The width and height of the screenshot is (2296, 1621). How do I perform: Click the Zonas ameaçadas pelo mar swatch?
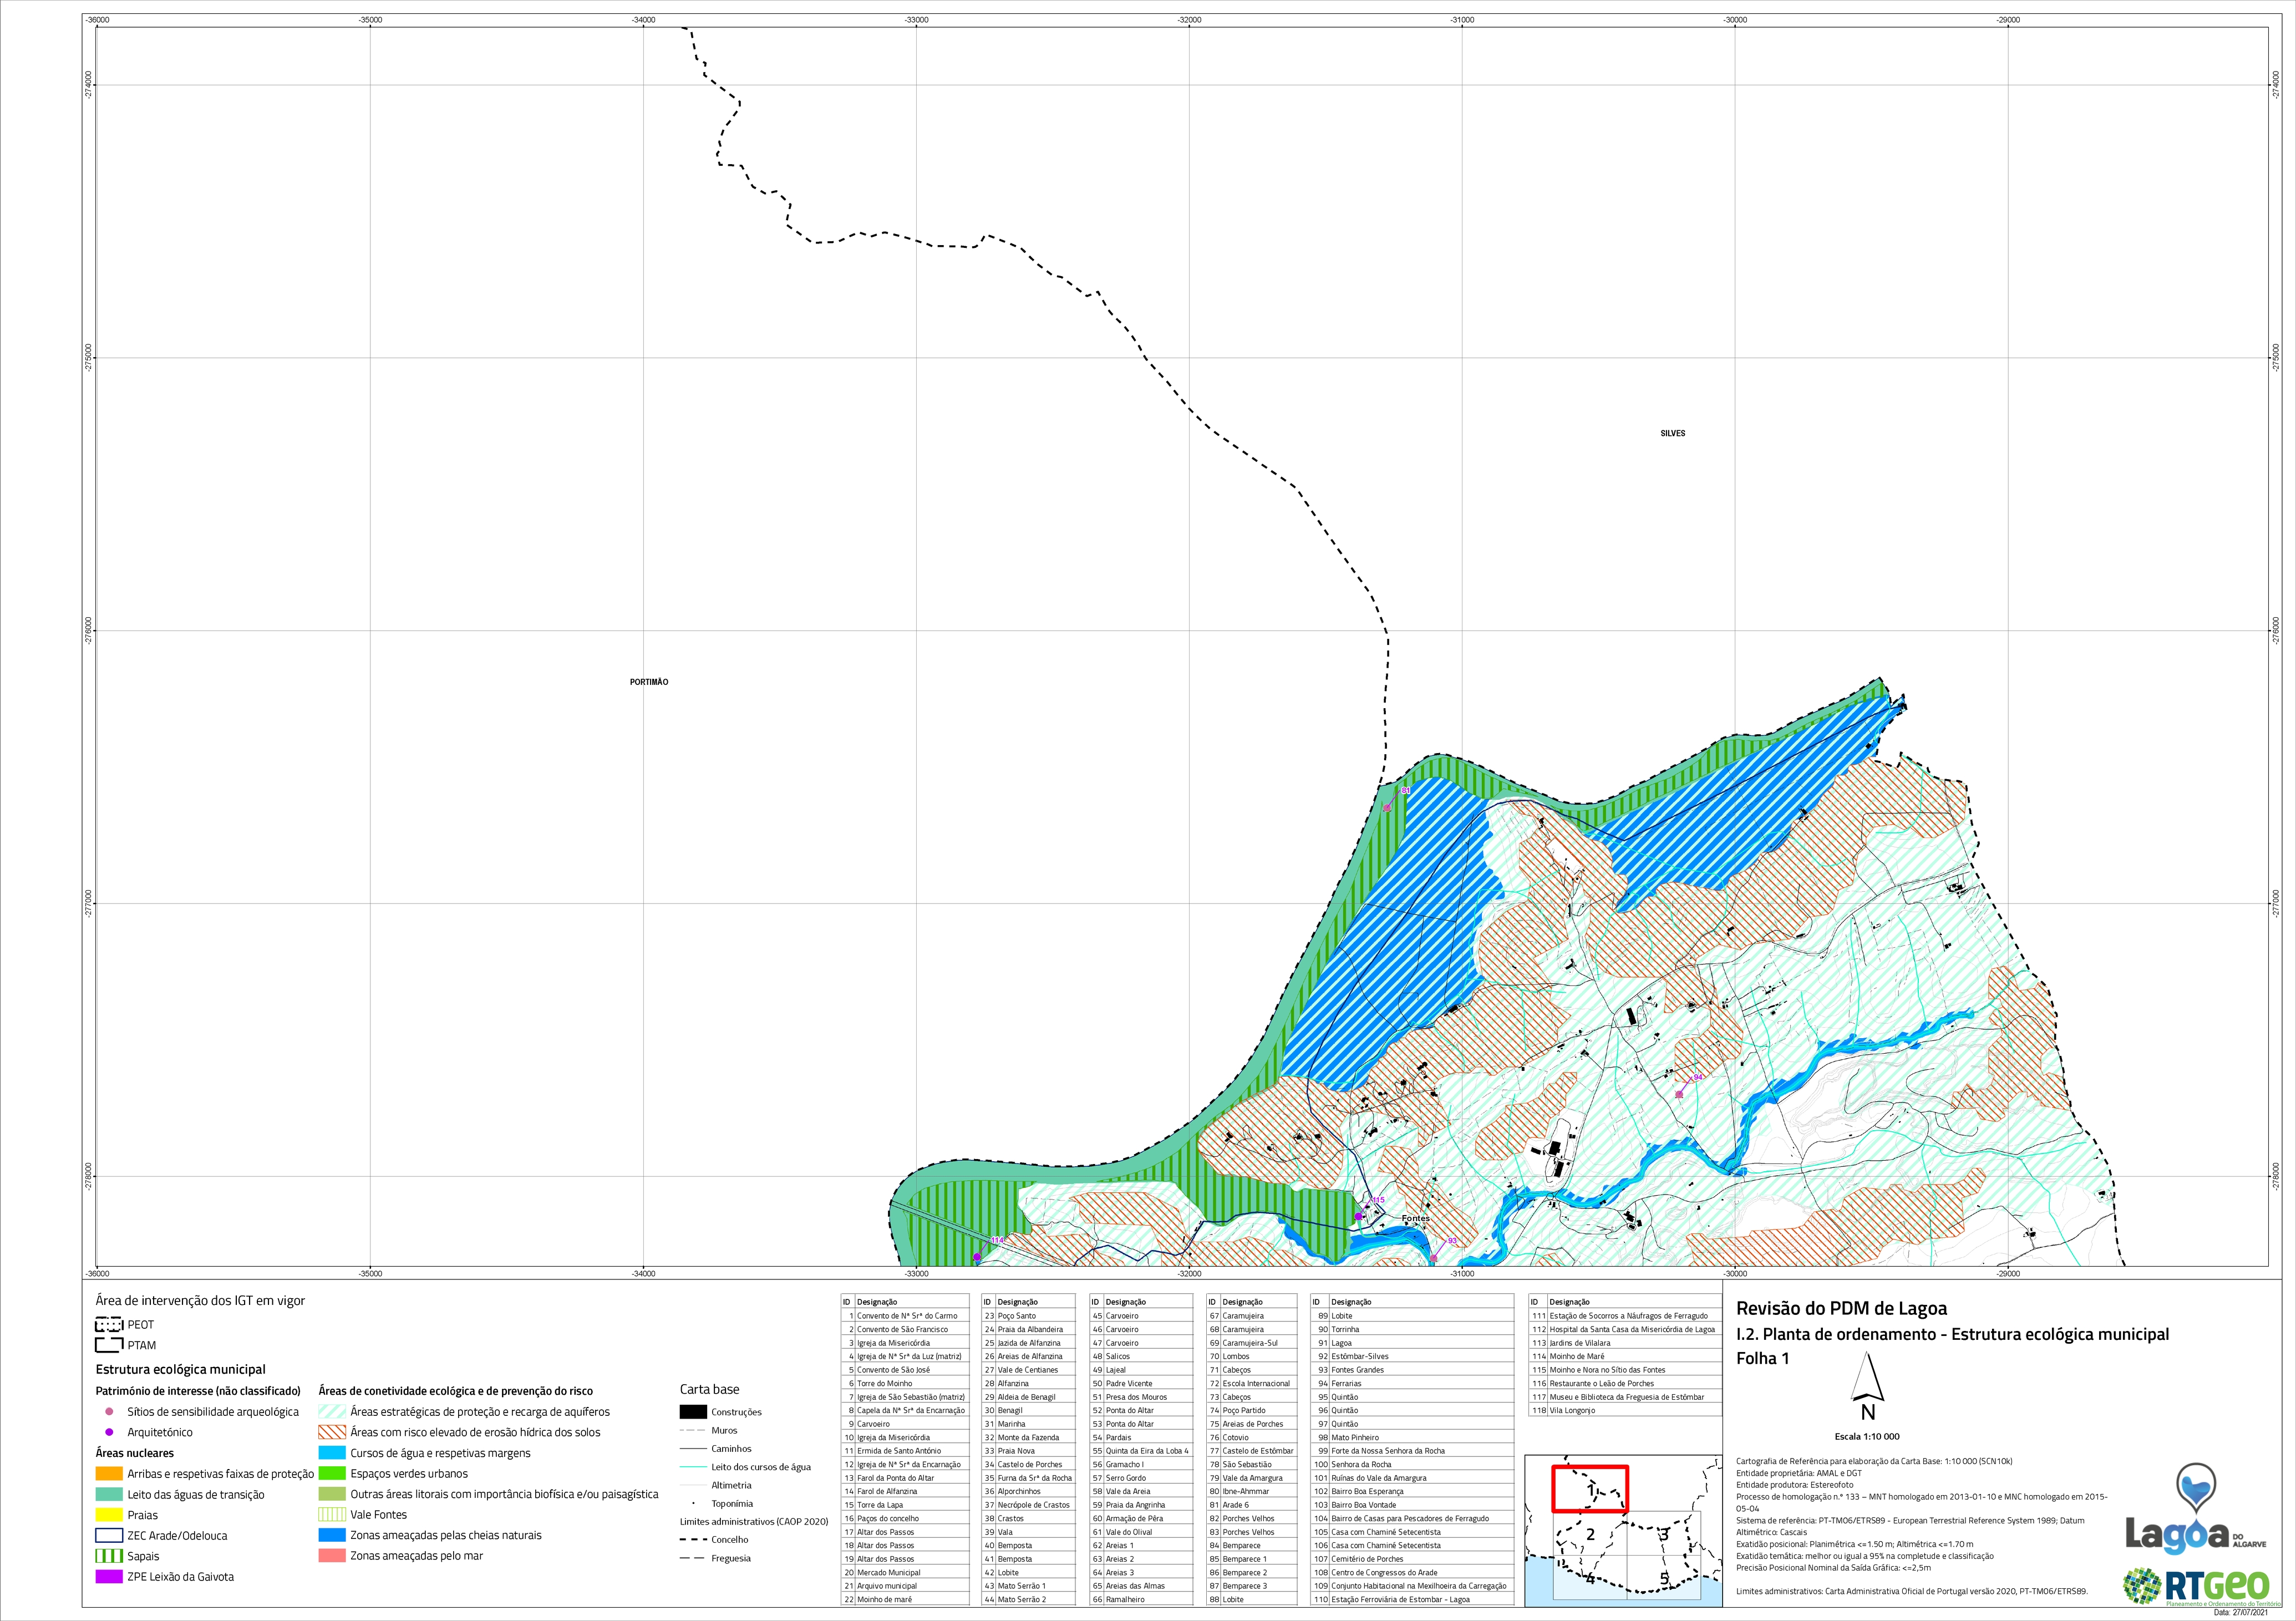[x=332, y=1556]
